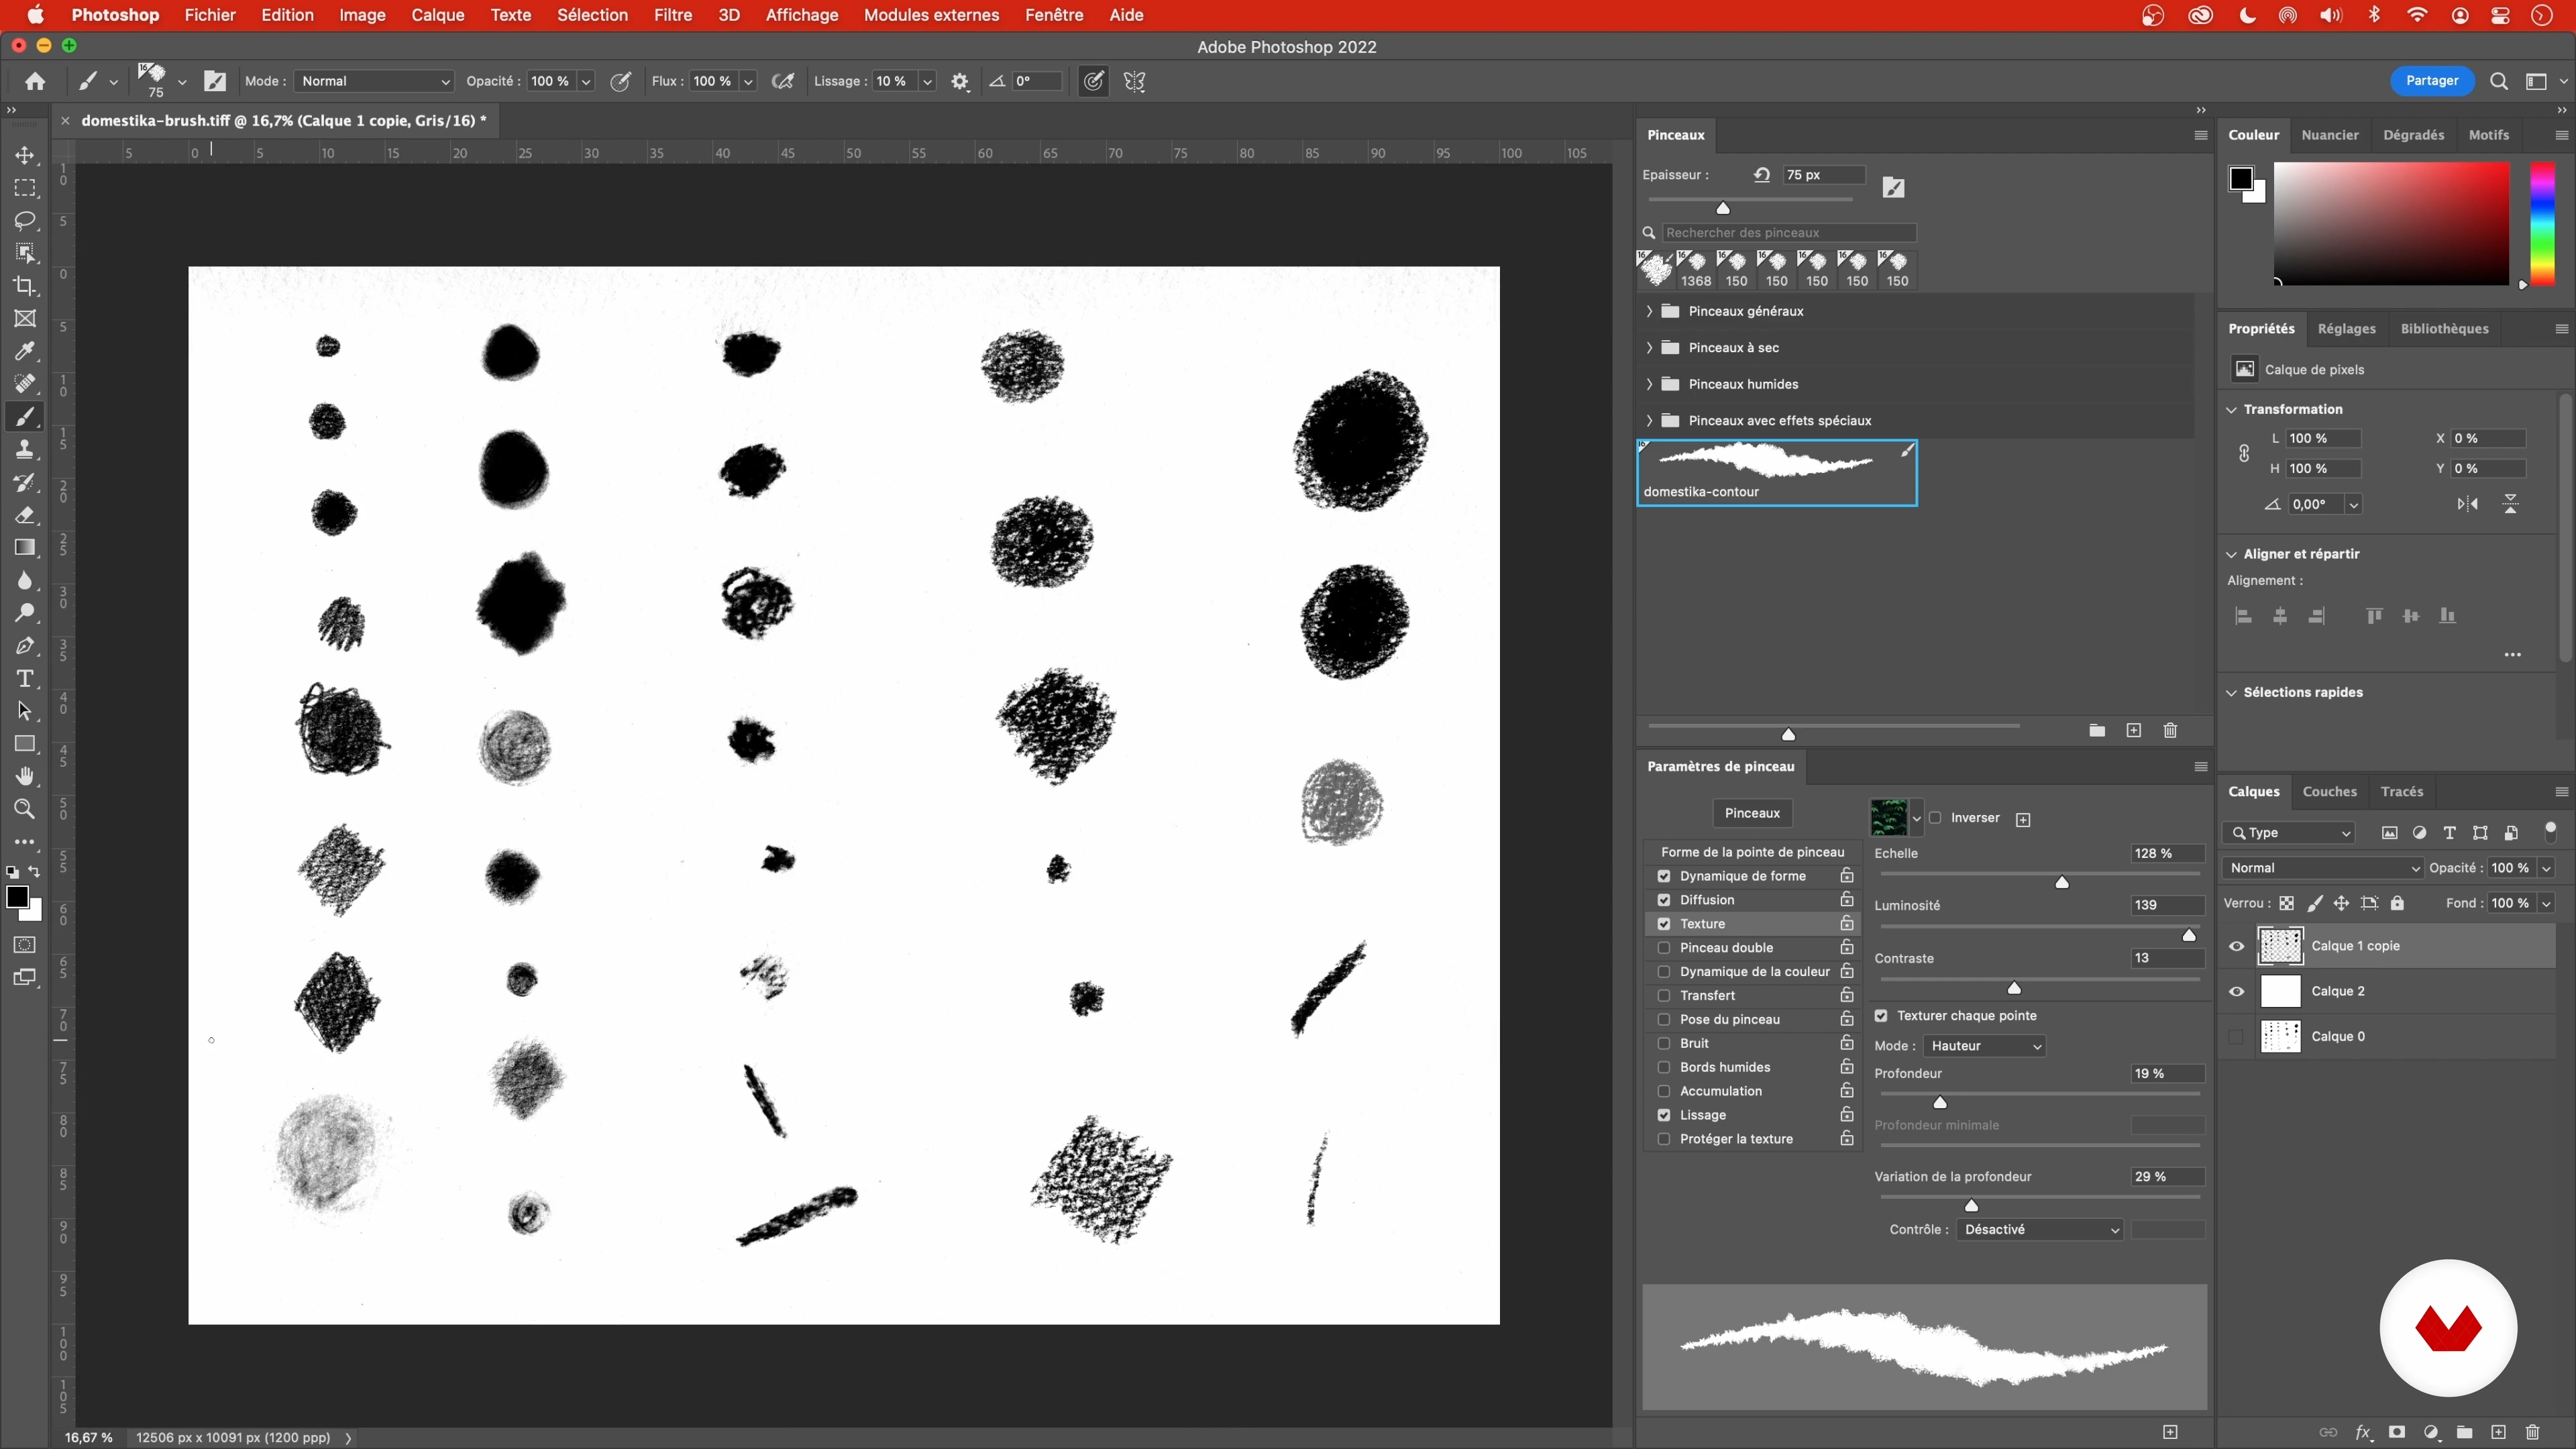Screen dimensions: 2576x1449
Task: Switch to the Nuancier tab
Action: pos(2329,135)
